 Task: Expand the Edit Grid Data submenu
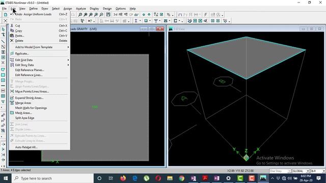tap(40, 60)
